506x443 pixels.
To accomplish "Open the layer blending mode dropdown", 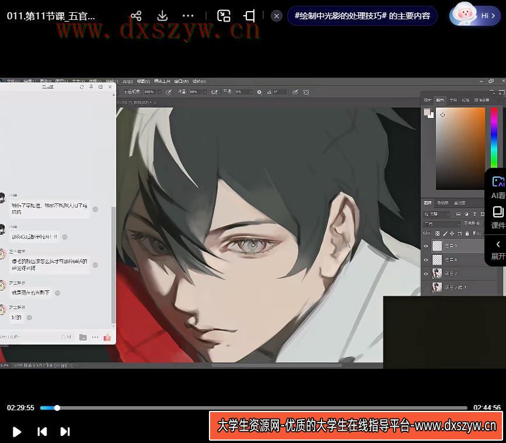I will (x=442, y=224).
